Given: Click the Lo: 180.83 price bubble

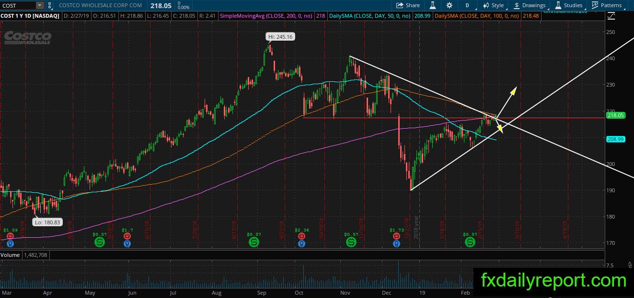Looking at the screenshot, I should tap(47, 222).
